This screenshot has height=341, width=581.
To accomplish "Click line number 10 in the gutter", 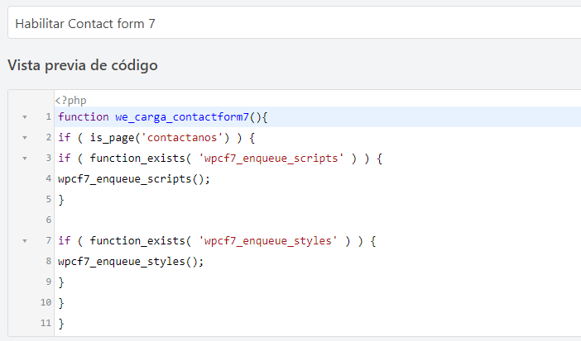I will (46, 302).
